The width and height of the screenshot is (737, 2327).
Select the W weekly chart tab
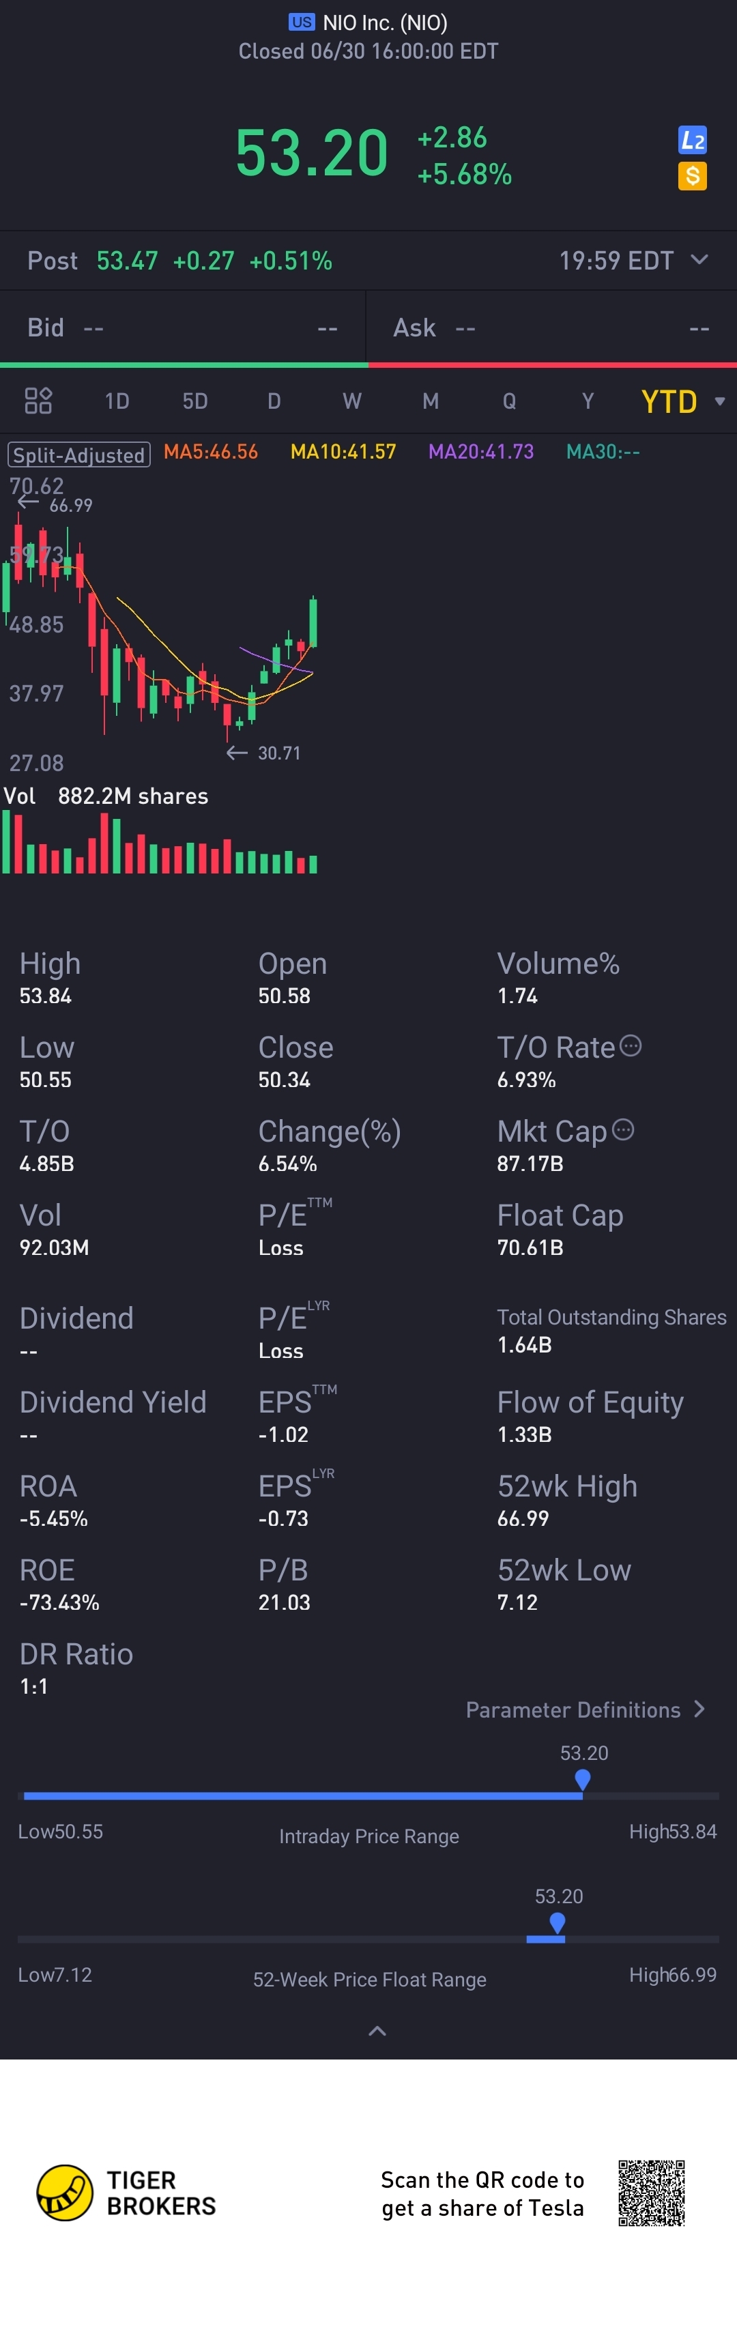(352, 401)
